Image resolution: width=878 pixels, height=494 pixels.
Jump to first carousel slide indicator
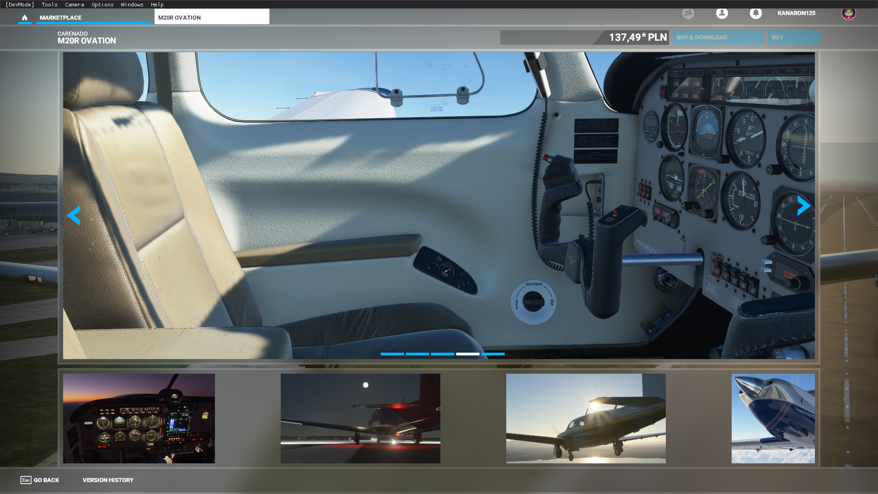click(x=392, y=354)
